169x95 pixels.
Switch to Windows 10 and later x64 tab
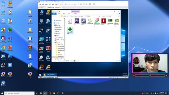(x=55, y=8)
